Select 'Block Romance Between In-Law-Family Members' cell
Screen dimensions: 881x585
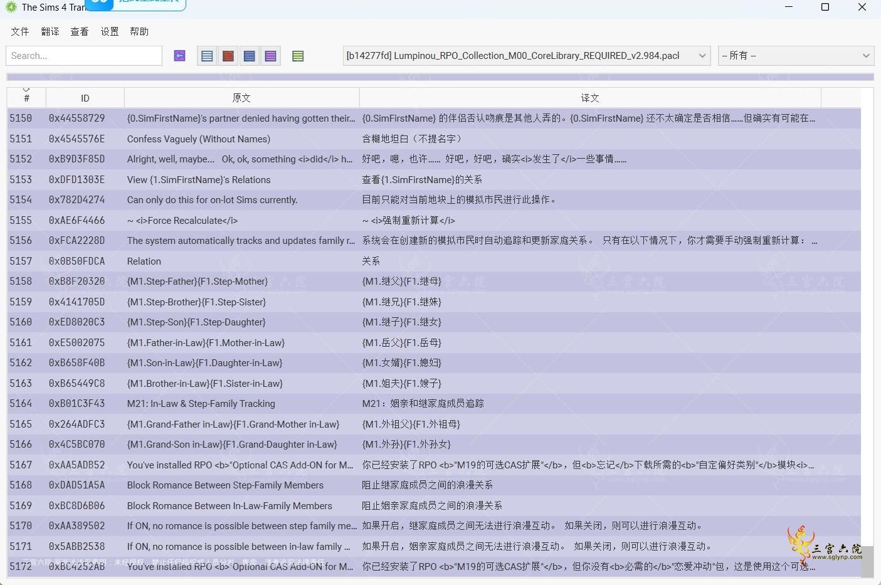[229, 505]
